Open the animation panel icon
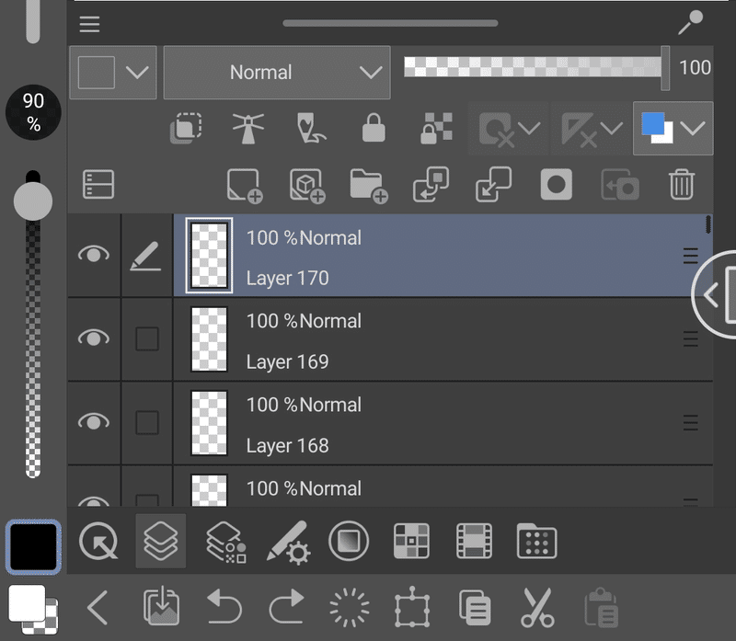 tap(474, 542)
